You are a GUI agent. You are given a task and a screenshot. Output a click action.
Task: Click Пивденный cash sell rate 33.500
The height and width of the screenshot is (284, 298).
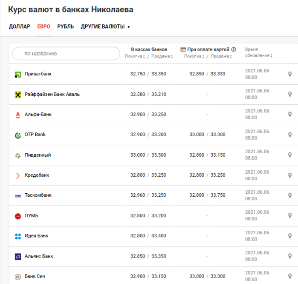point(159,155)
